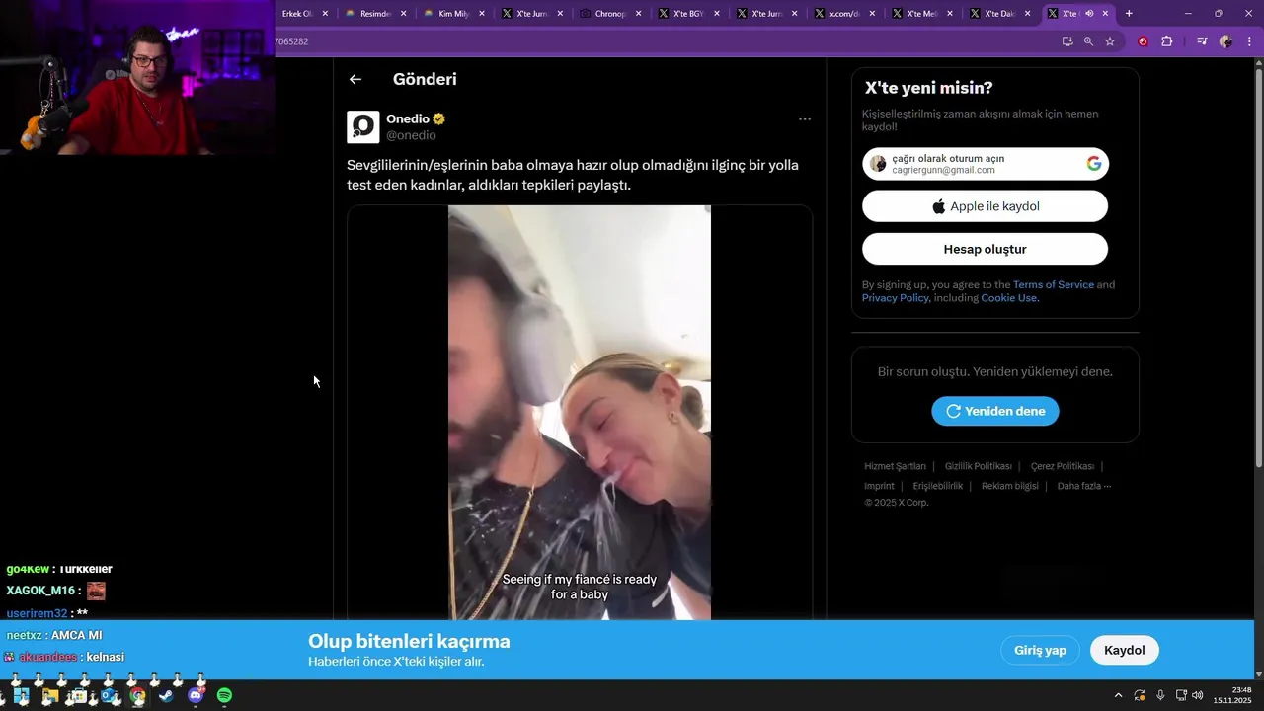The height and width of the screenshot is (711, 1264).
Task: Open the Erişilebilirlik footer link
Action: (x=938, y=486)
